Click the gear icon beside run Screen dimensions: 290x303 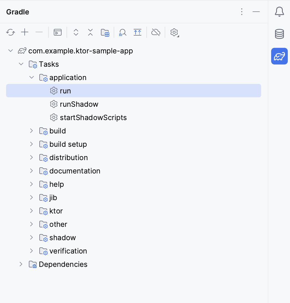pos(54,91)
